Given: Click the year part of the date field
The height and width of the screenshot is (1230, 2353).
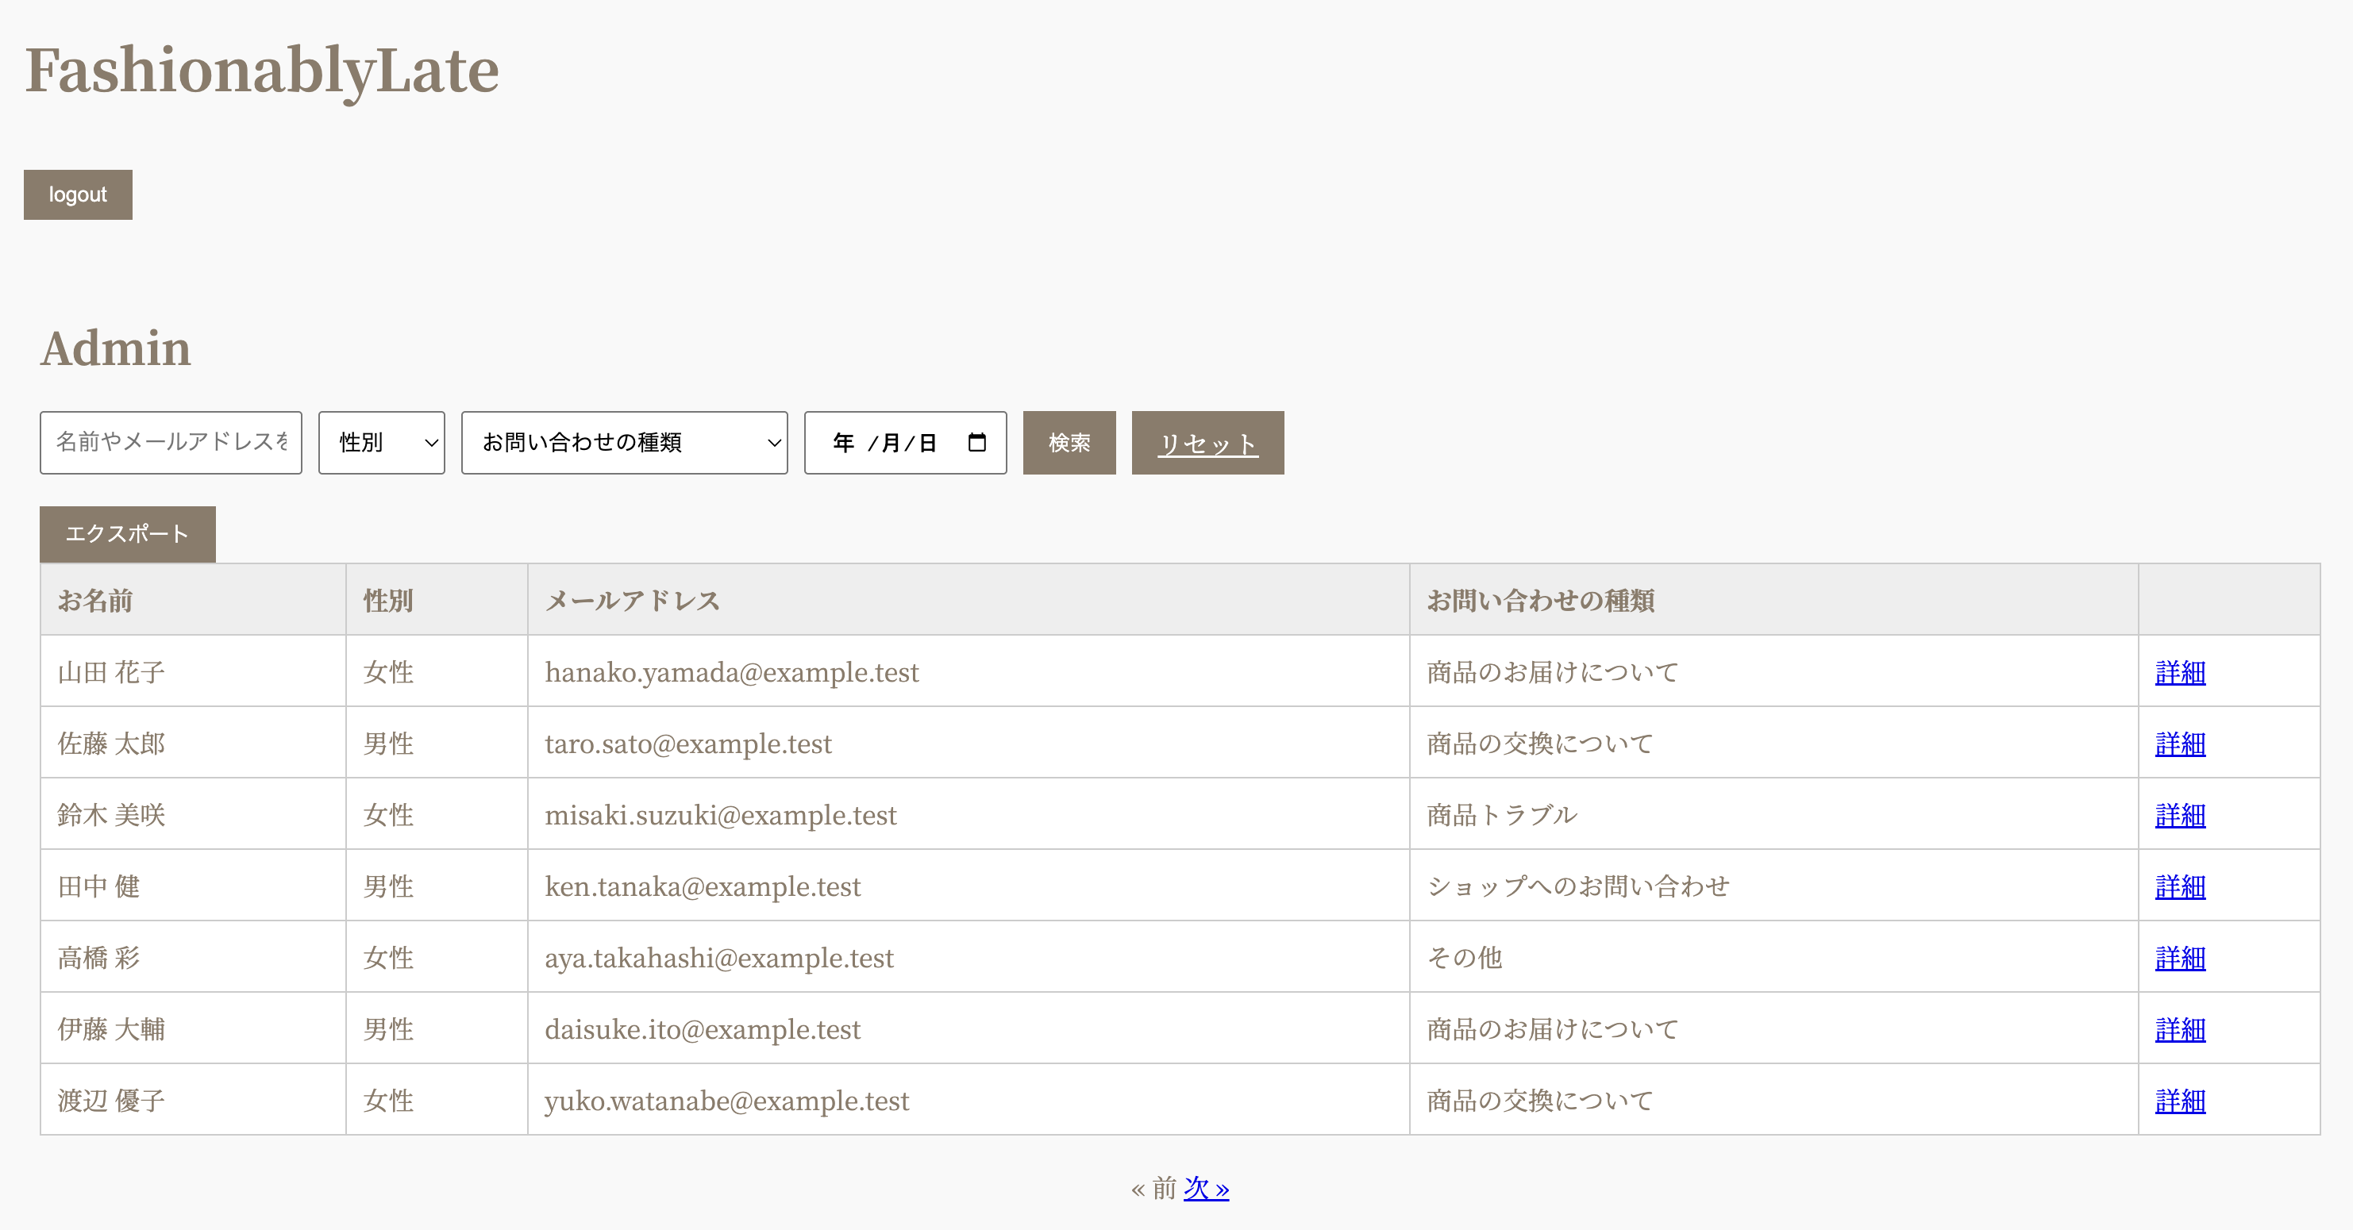Looking at the screenshot, I should click(843, 443).
